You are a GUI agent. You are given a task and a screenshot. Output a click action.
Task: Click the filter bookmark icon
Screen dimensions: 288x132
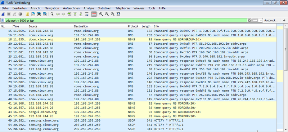(x=3, y=21)
